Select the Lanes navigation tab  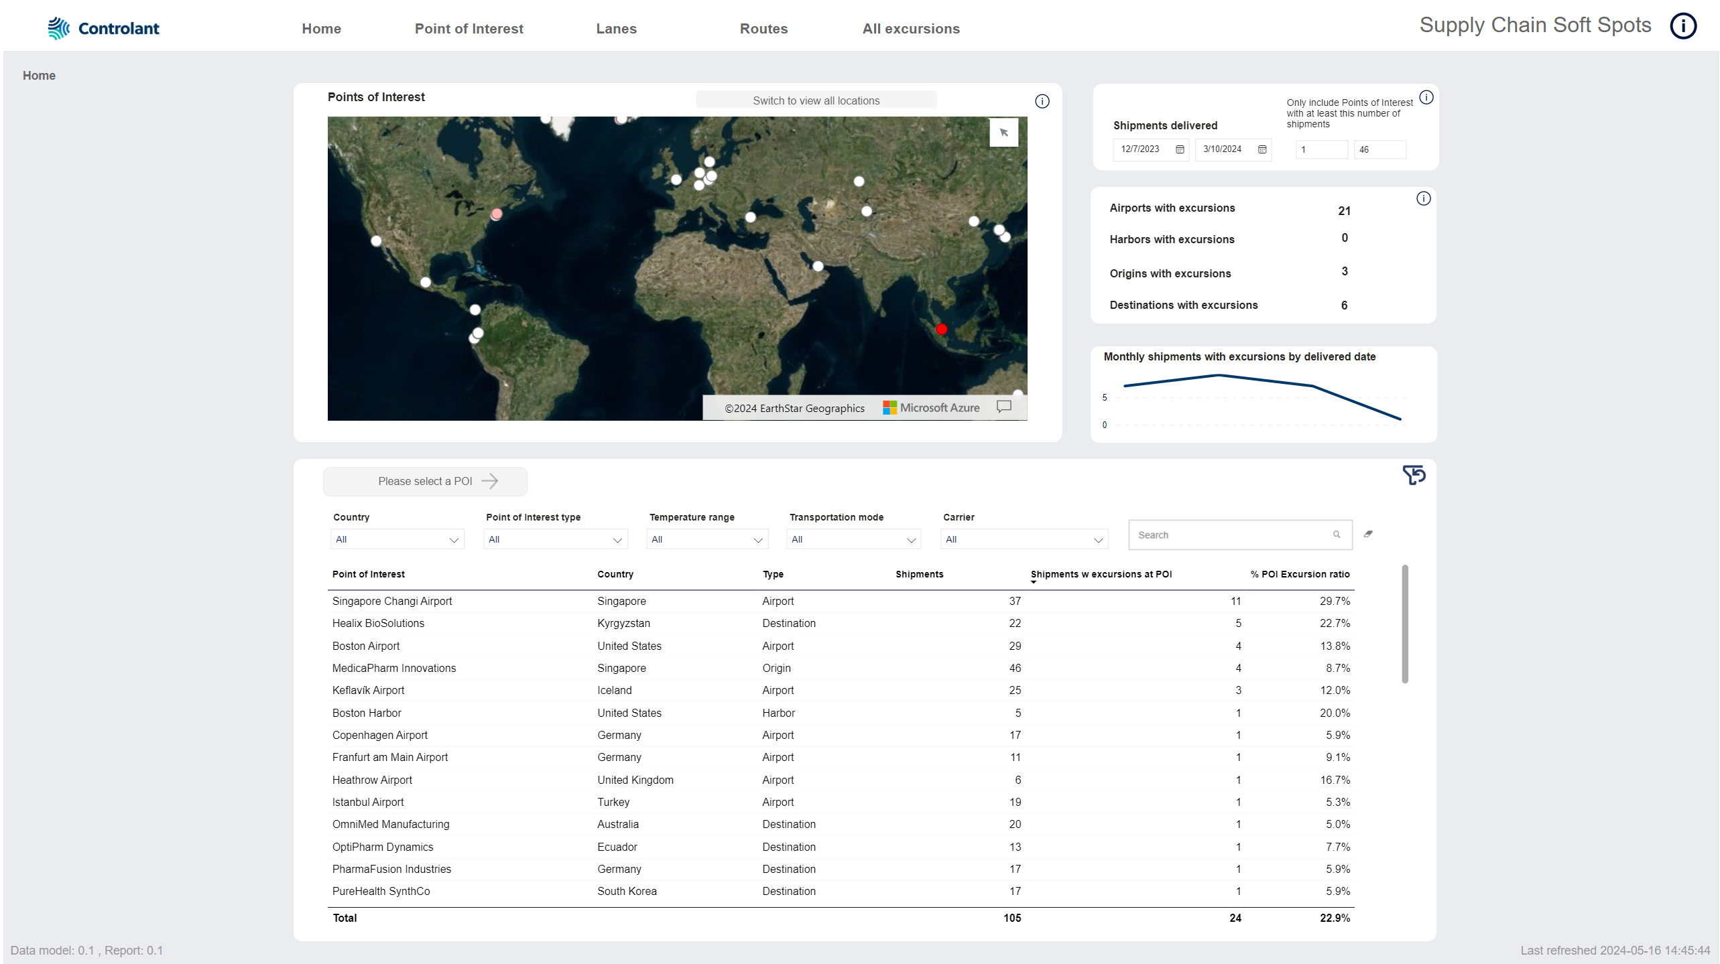pos(617,28)
